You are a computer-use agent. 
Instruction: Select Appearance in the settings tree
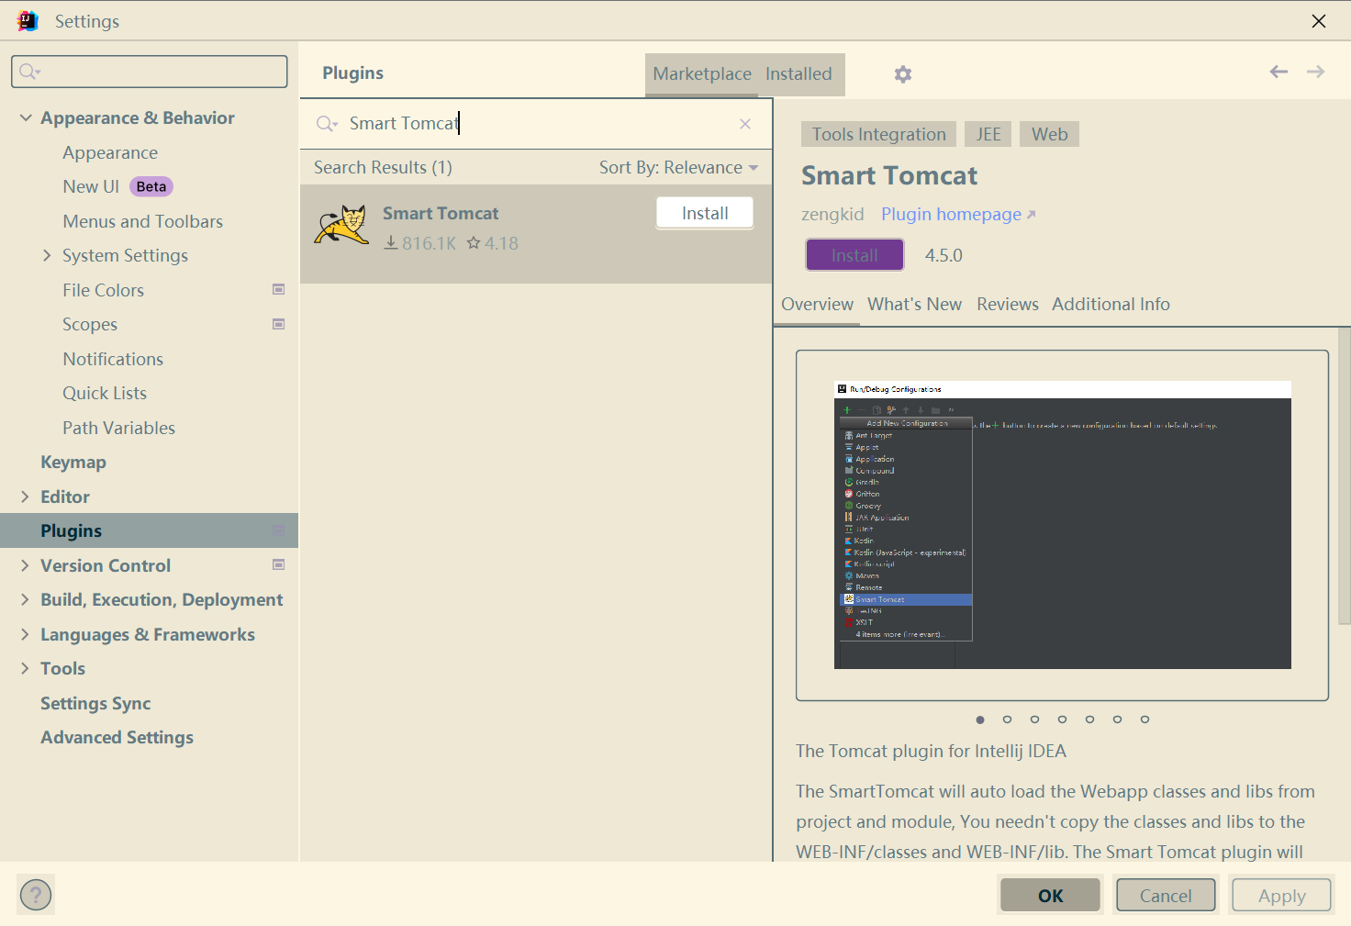tap(110, 152)
